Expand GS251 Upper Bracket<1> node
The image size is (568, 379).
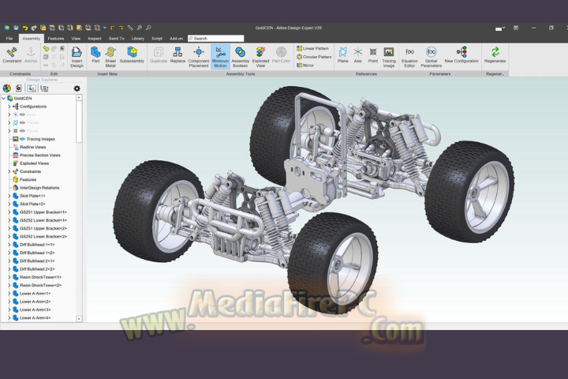(9, 212)
